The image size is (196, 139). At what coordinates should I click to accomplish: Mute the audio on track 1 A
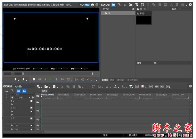(31, 125)
